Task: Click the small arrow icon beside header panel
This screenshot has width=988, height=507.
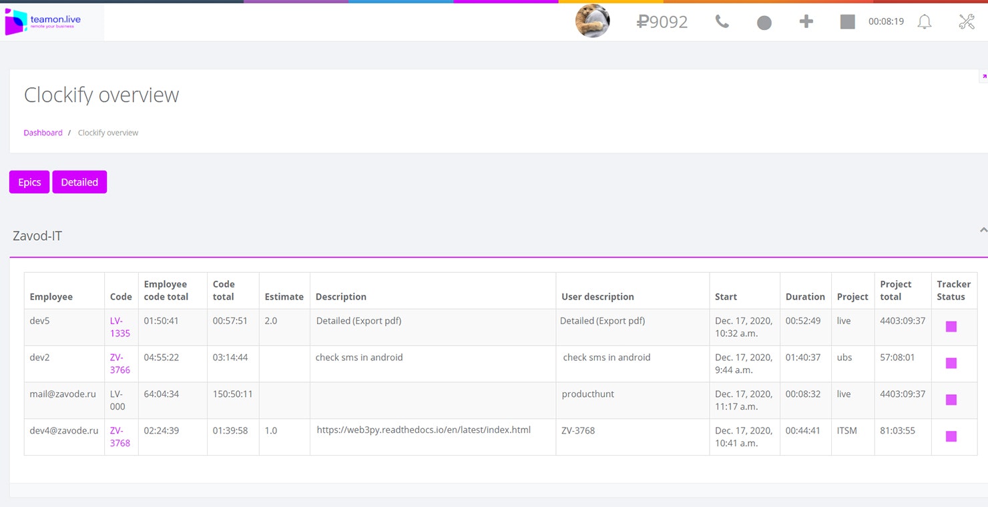Action: tap(984, 76)
